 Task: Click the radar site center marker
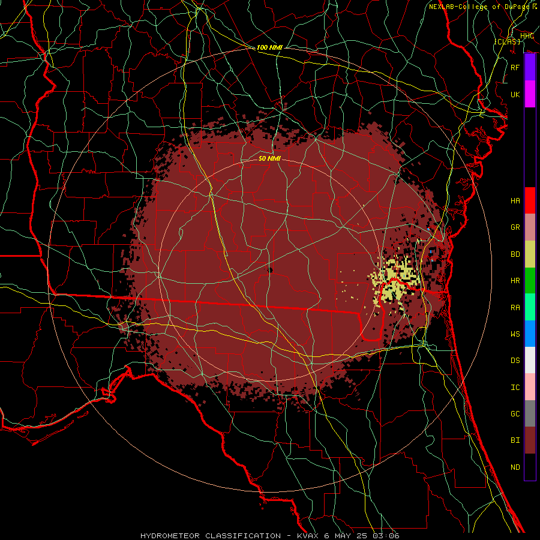(x=270, y=270)
